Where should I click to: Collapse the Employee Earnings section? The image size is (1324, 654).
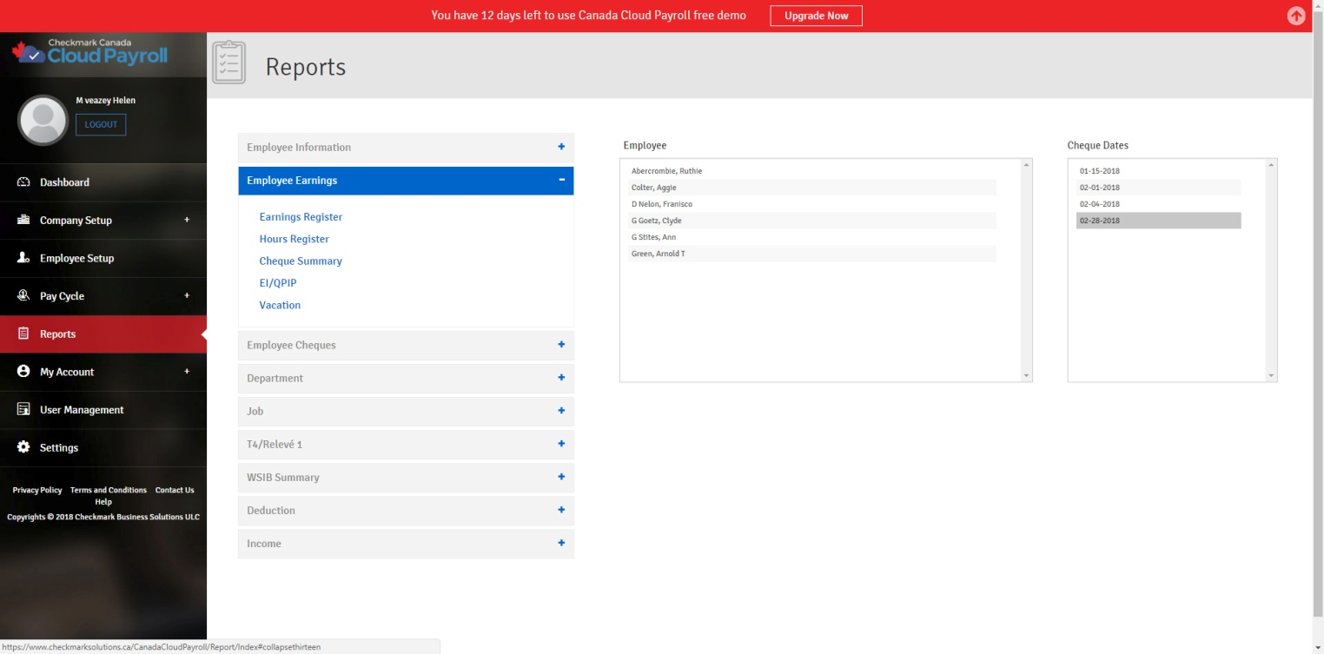pos(561,180)
